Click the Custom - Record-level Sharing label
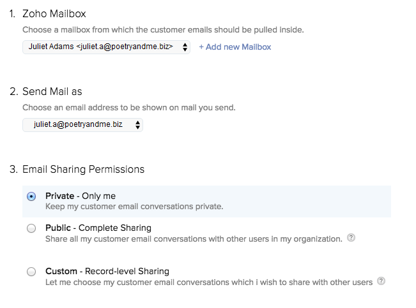Image resolution: width=416 pixels, height=308 pixels. (107, 271)
